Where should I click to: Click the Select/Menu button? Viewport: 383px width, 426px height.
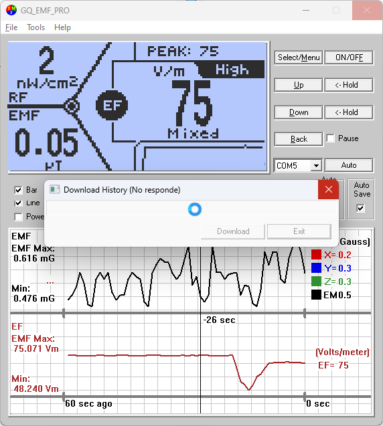299,58
